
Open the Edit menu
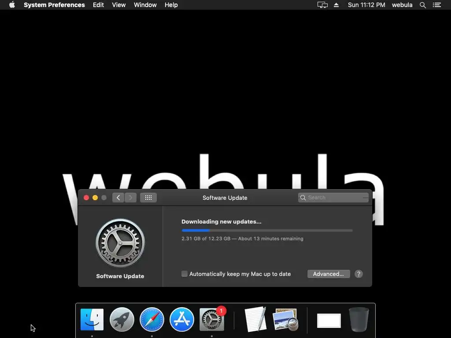point(98,5)
